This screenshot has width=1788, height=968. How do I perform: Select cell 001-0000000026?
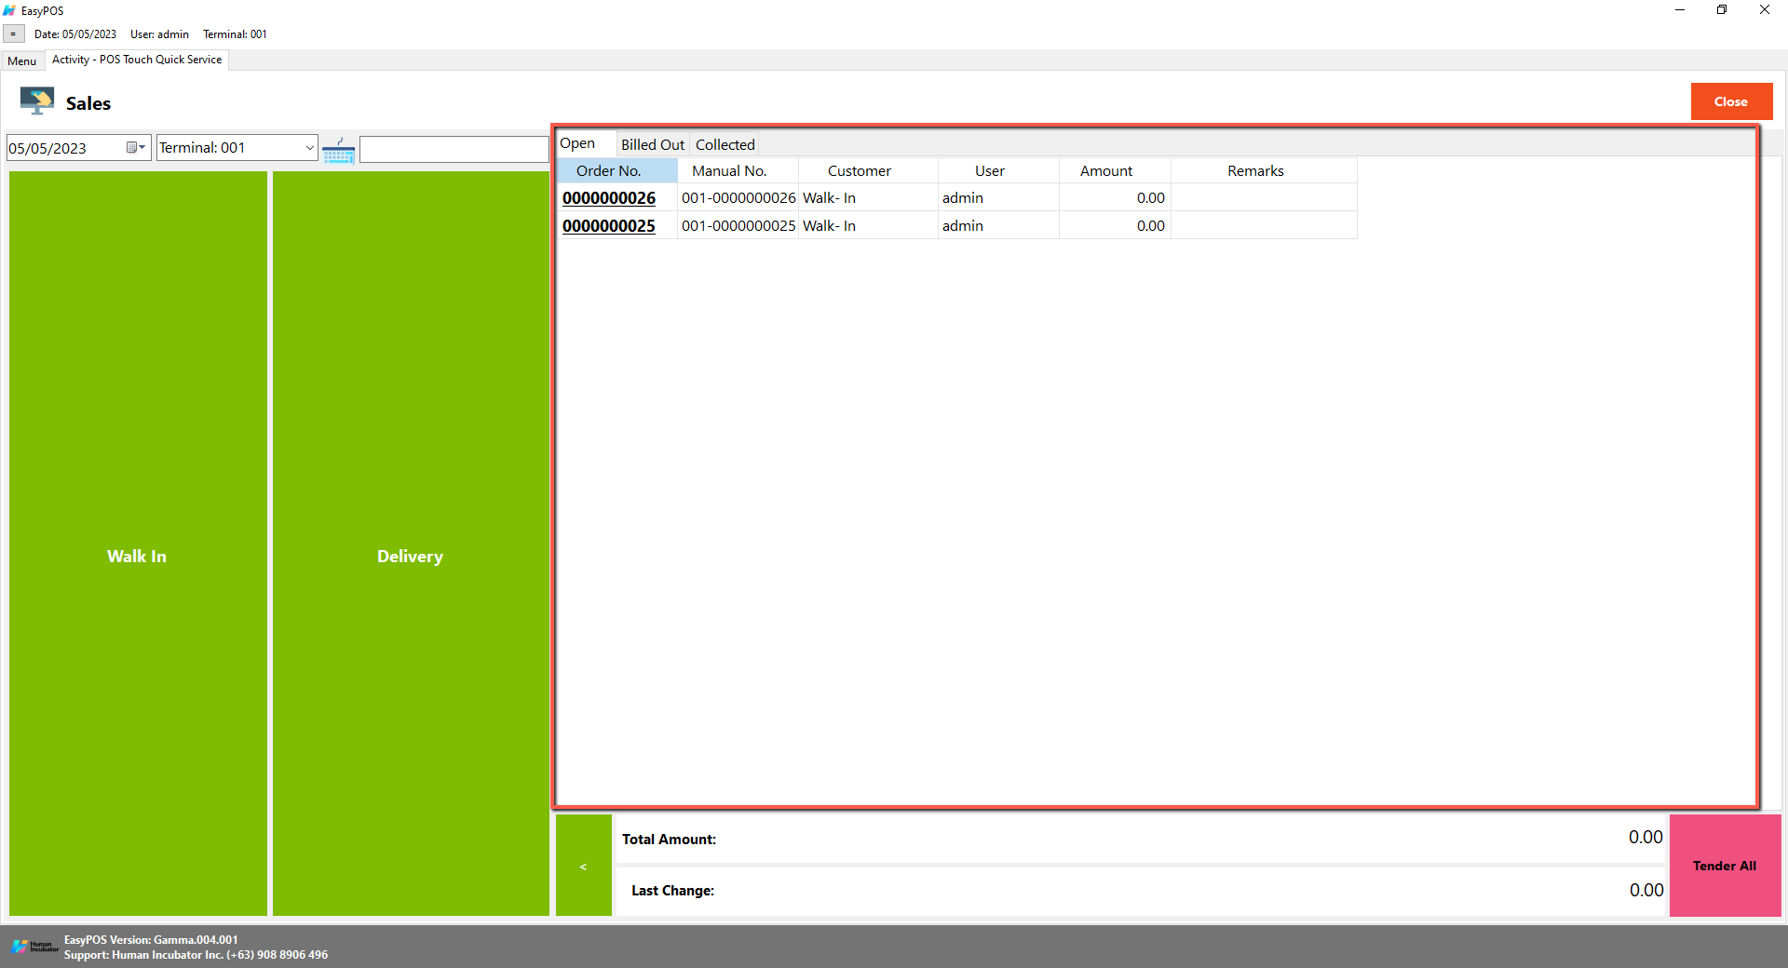738,197
